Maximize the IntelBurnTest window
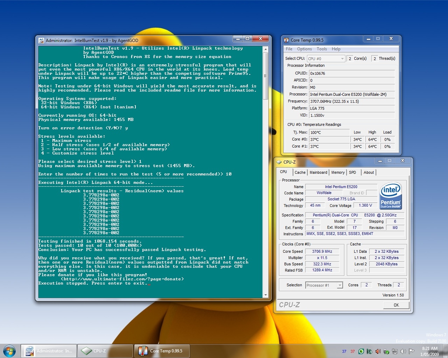Screen dimensions: 448x358 click(x=247, y=38)
